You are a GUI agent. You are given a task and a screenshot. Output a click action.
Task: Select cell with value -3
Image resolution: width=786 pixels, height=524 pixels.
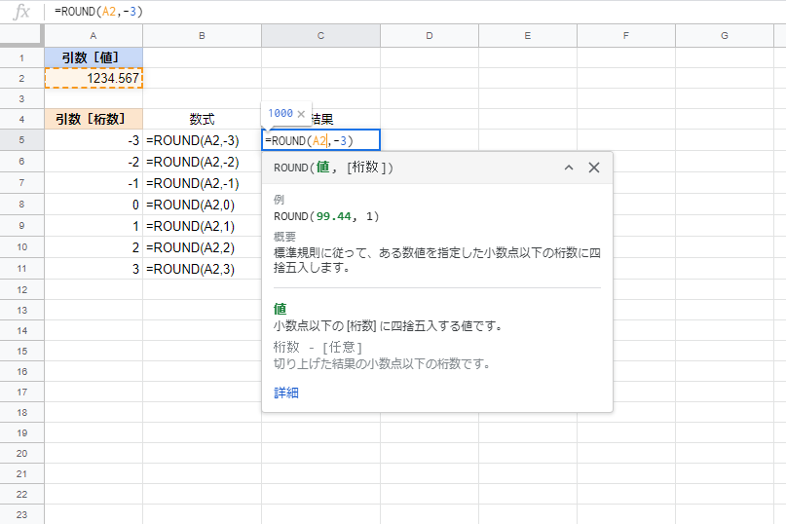tap(94, 140)
